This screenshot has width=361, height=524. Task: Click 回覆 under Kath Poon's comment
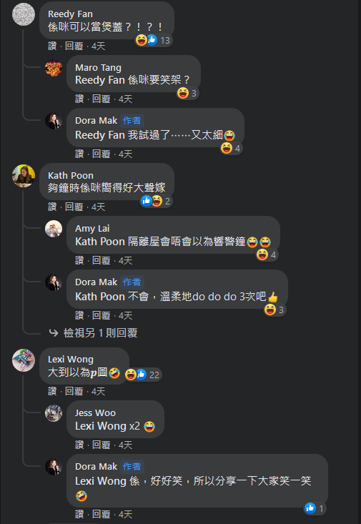74,207
